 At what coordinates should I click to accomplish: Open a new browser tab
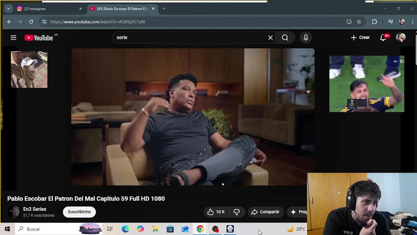click(x=164, y=9)
